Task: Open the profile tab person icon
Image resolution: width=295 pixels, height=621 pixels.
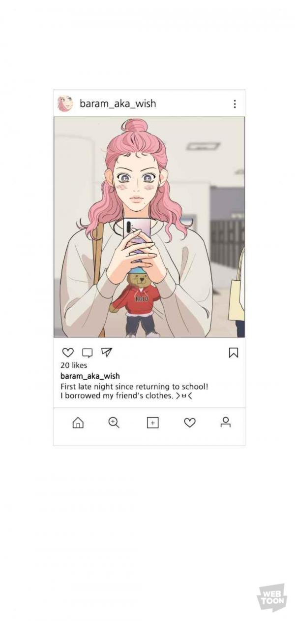Action: [226, 422]
